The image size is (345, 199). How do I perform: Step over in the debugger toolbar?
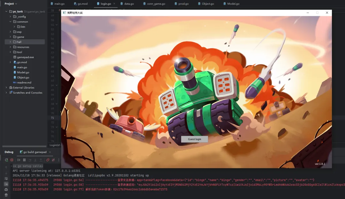tap(30, 160)
